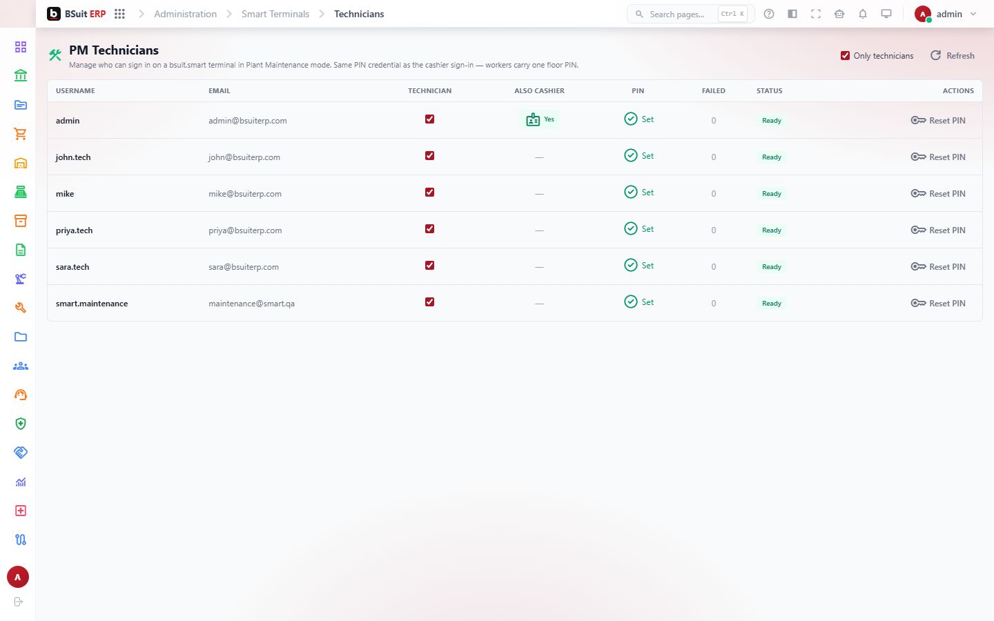Screen dimensions: 994x621
Task: Open the cash register sidebar icon
Action: click(21, 192)
